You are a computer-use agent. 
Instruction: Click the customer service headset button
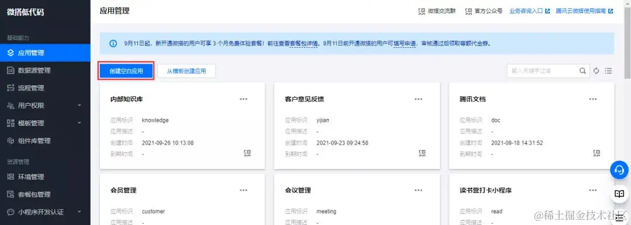coord(619,170)
